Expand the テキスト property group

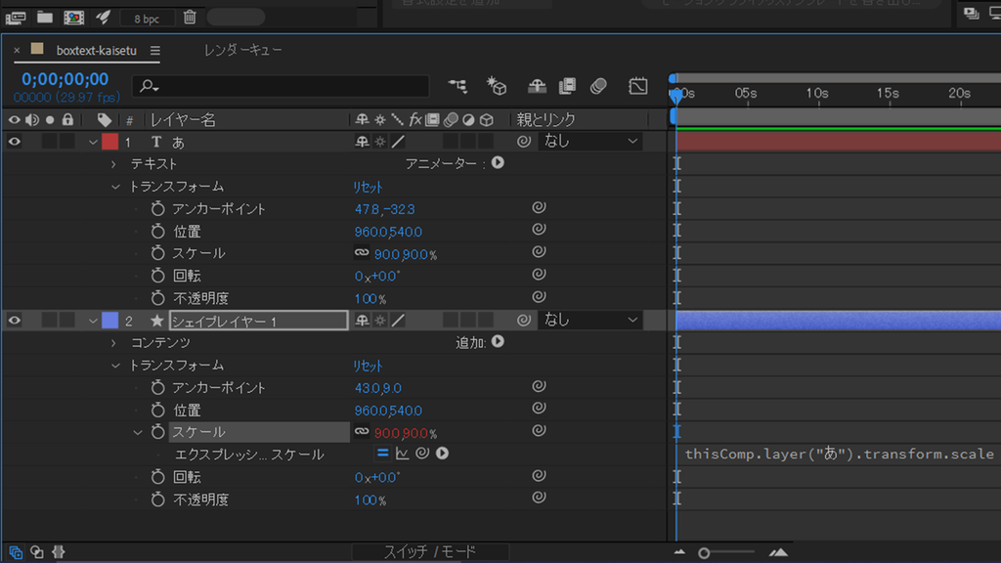tap(113, 164)
